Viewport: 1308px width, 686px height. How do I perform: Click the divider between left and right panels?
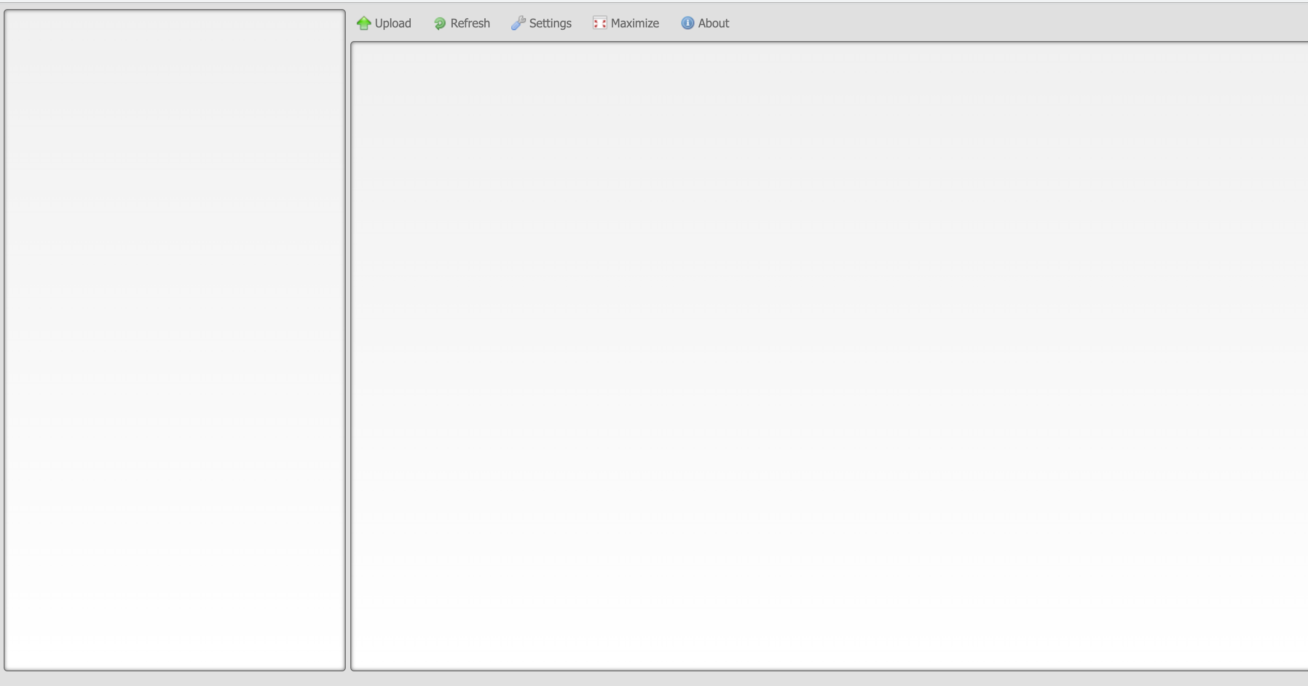pos(348,340)
